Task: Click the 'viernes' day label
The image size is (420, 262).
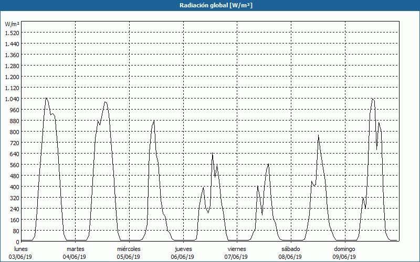Action: 237,249
